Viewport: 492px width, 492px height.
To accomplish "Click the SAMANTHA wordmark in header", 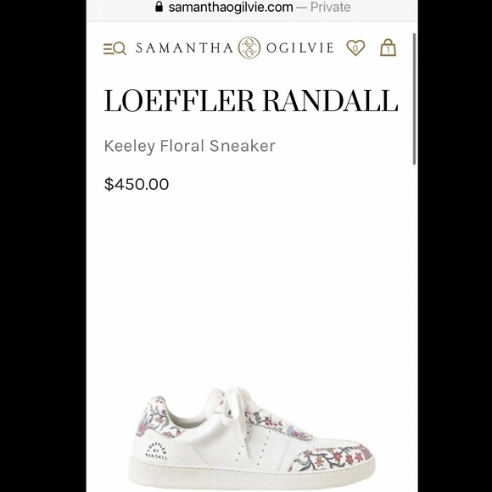I will [185, 48].
